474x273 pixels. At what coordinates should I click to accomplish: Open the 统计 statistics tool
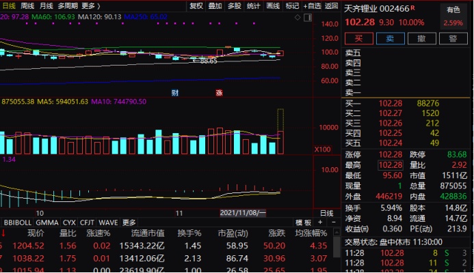click(253, 5)
